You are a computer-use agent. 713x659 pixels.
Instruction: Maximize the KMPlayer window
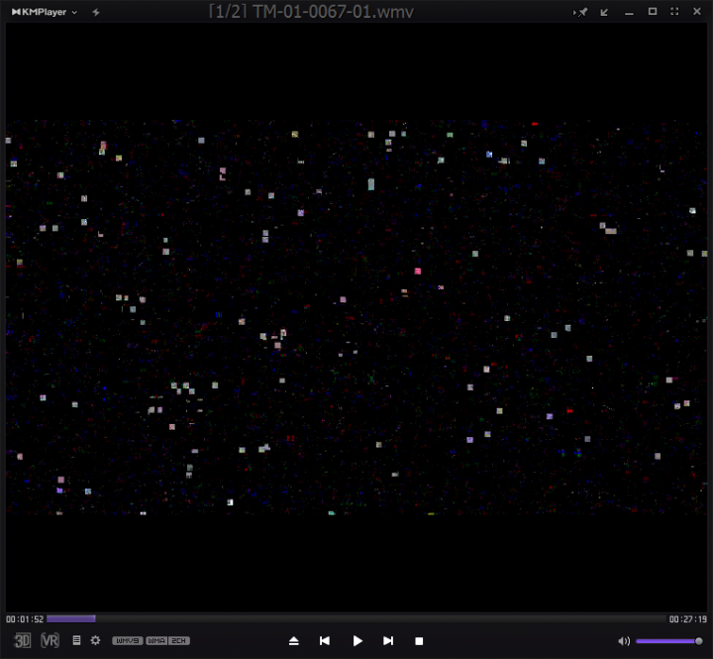653,11
